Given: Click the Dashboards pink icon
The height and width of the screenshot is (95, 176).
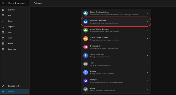Looking at the screenshot, I should pyautogui.click(x=86, y=47).
